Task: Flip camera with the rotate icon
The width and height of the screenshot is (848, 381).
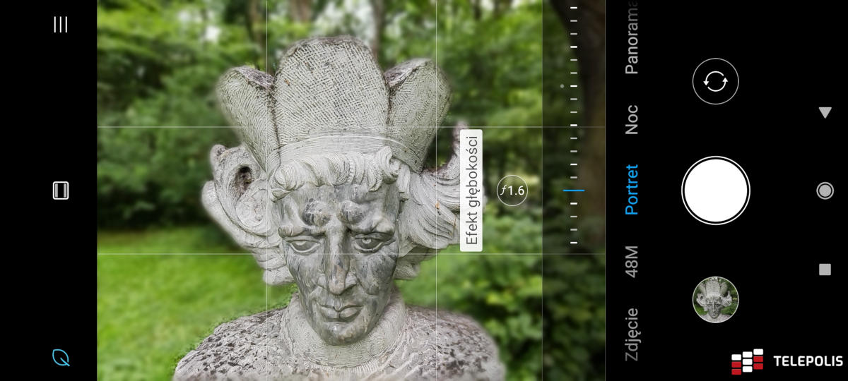Action: 715,81
